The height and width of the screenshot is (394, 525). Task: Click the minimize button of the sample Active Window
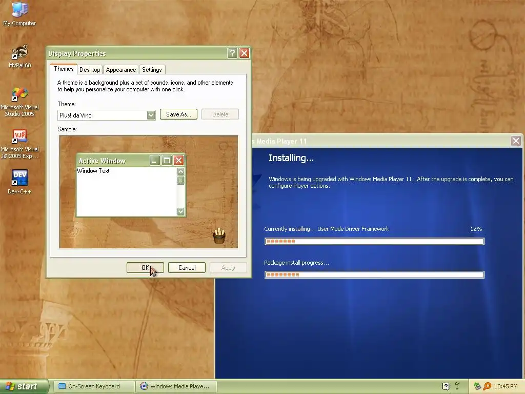tap(154, 161)
